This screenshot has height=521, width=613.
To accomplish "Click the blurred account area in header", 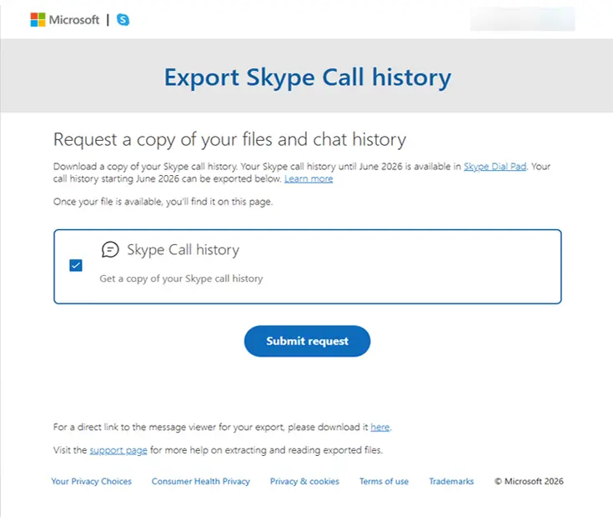I will click(x=523, y=19).
